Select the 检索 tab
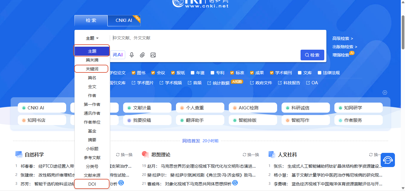Viewport: 405px width, 191px height. [91, 20]
